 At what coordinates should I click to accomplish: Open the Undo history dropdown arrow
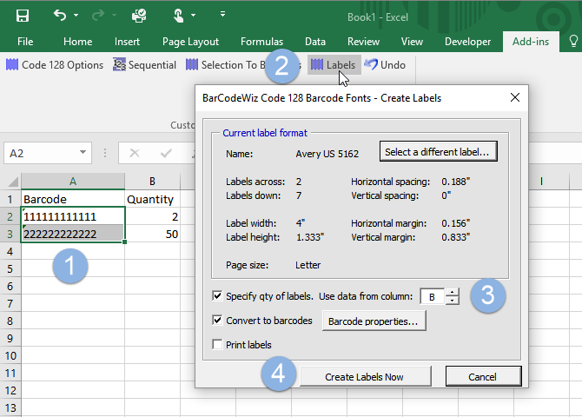click(77, 15)
